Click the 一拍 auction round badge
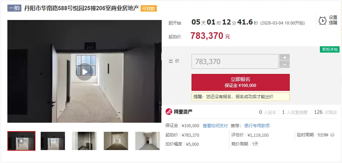This screenshot has width=342, height=163. tap(14, 8)
